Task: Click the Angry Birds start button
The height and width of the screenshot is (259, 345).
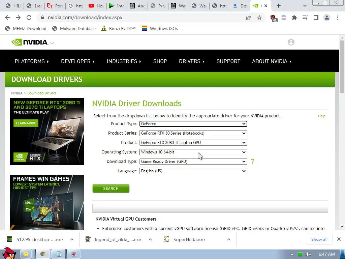Action: tap(9, 253)
